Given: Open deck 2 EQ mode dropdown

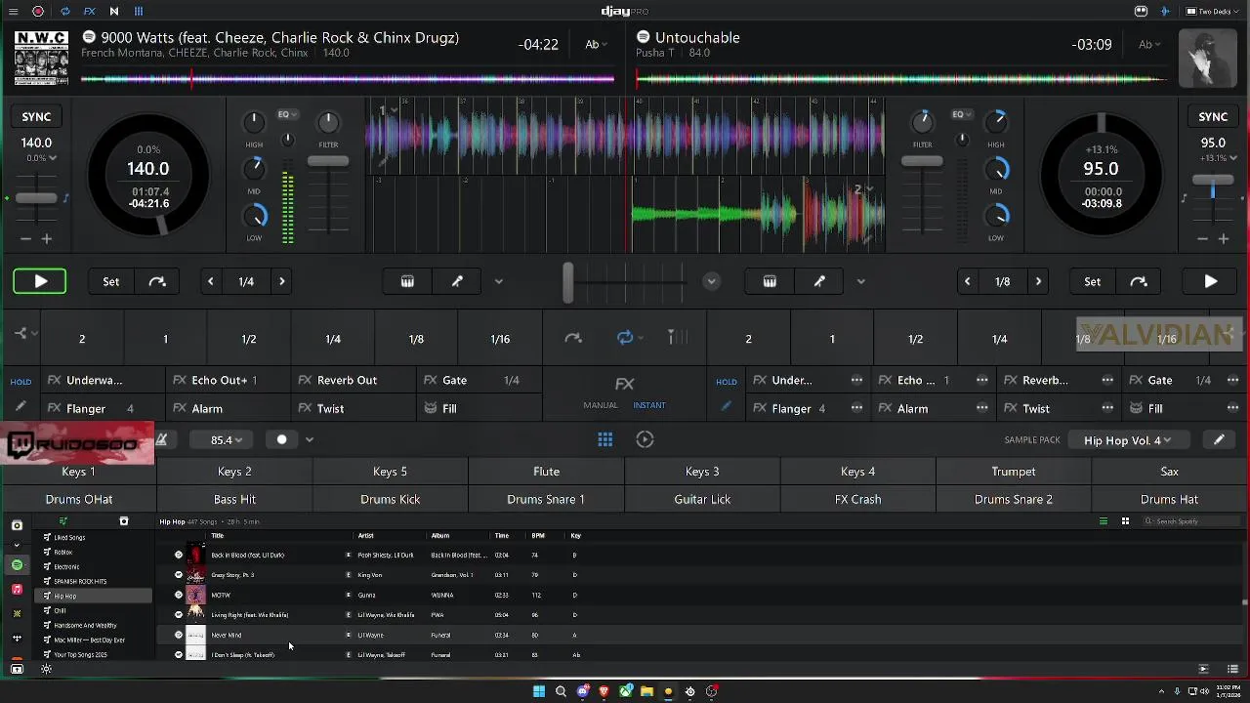Looking at the screenshot, I should tap(962, 114).
